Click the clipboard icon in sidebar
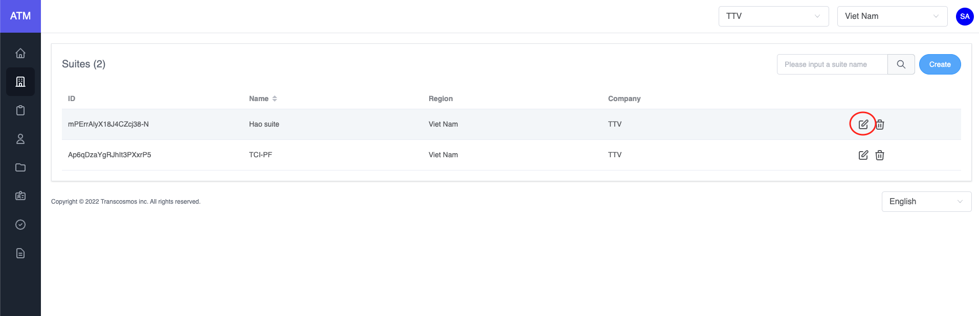The image size is (979, 316). tap(20, 110)
